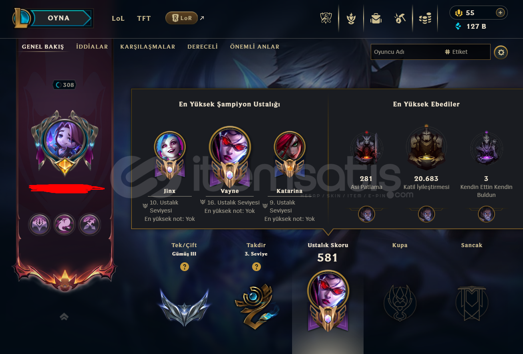Expand the profile panel chevron arrow
Image resolution: width=523 pixels, height=354 pixels.
pos(64,317)
